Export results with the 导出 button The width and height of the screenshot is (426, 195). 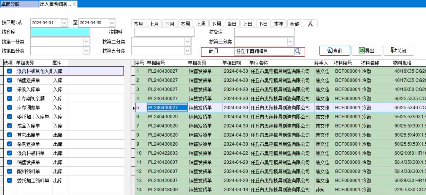point(366,51)
